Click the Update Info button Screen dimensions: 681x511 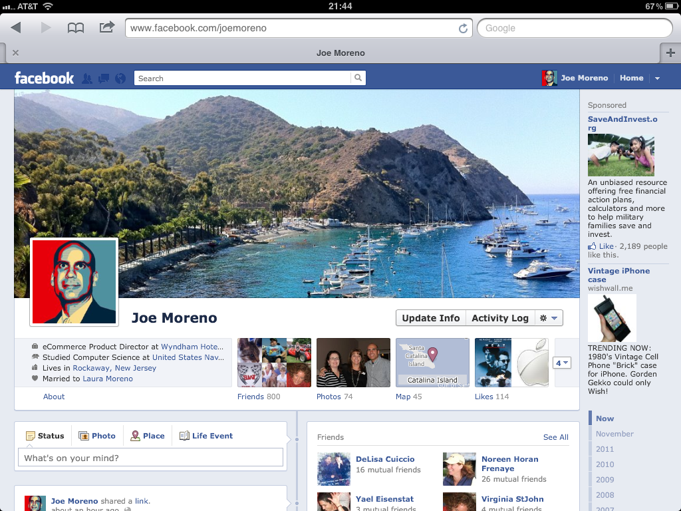click(431, 318)
